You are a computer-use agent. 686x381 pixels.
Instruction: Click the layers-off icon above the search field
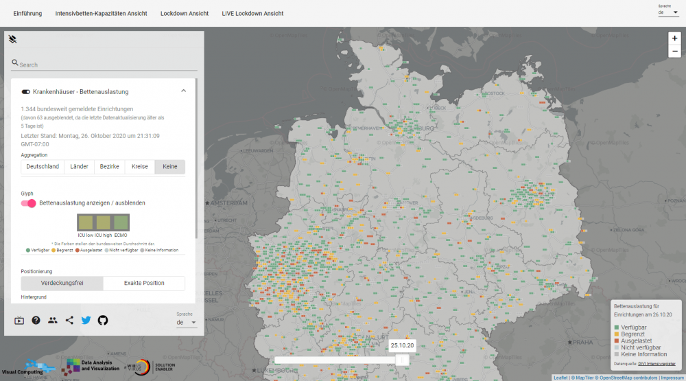[x=12, y=39]
